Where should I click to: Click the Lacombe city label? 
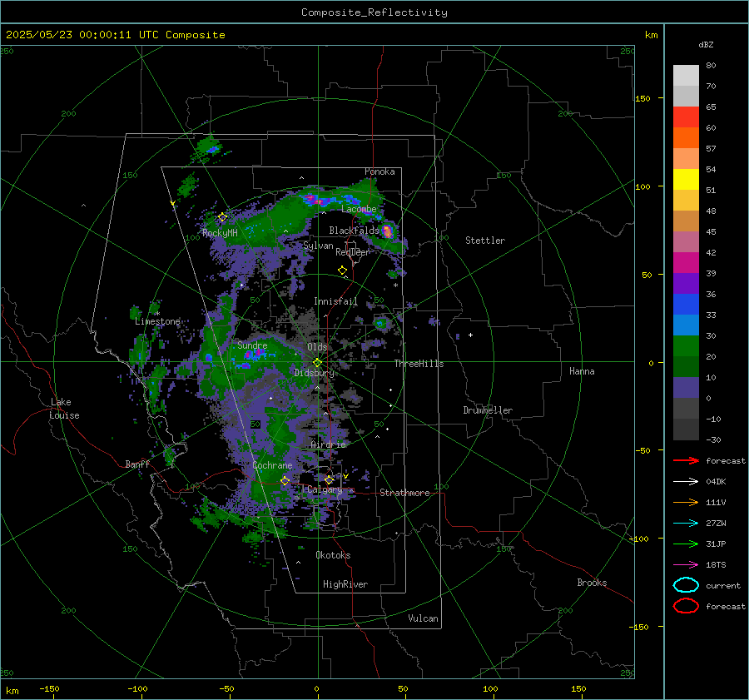[x=359, y=209]
